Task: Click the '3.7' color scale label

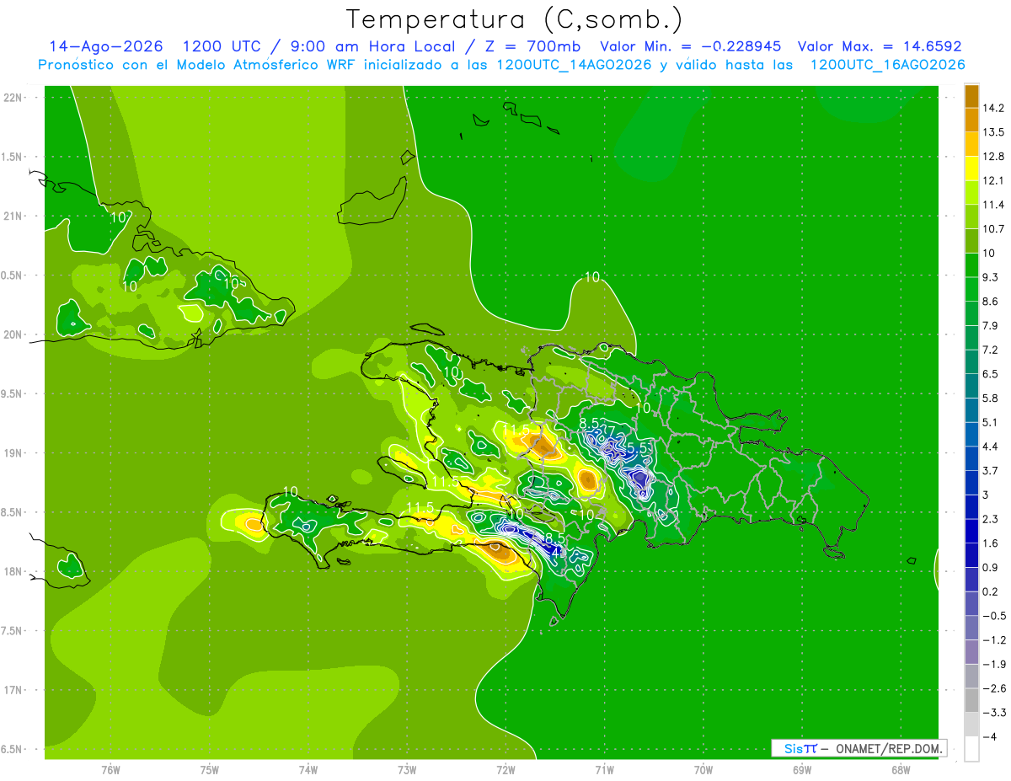Action: click(991, 470)
